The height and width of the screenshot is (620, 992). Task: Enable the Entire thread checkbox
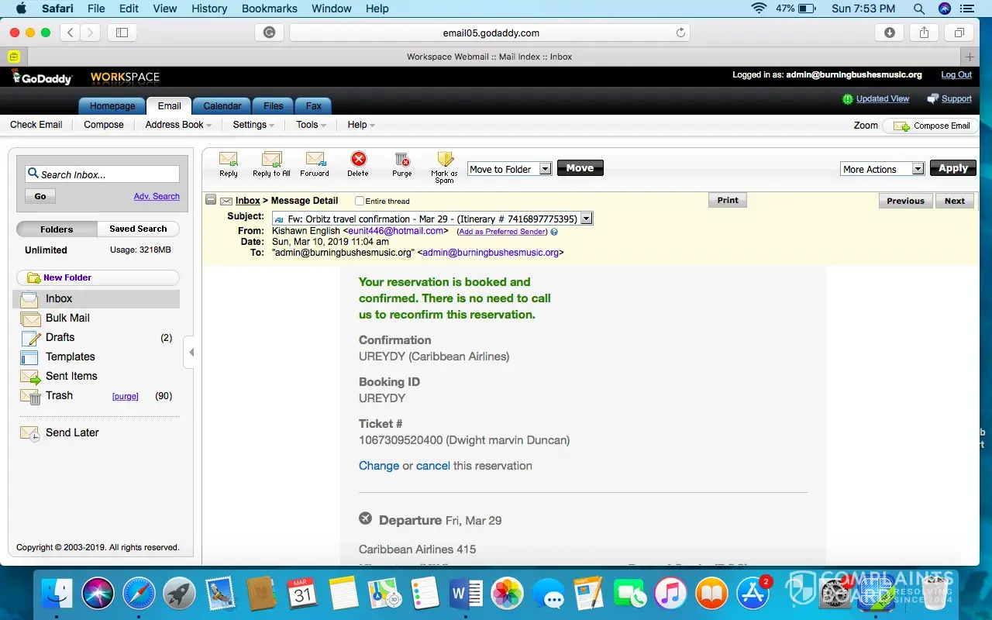[x=360, y=201]
